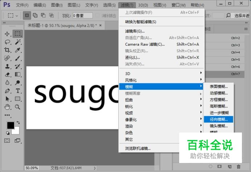
Task: Select the Gradient tool
Action: coord(18,74)
